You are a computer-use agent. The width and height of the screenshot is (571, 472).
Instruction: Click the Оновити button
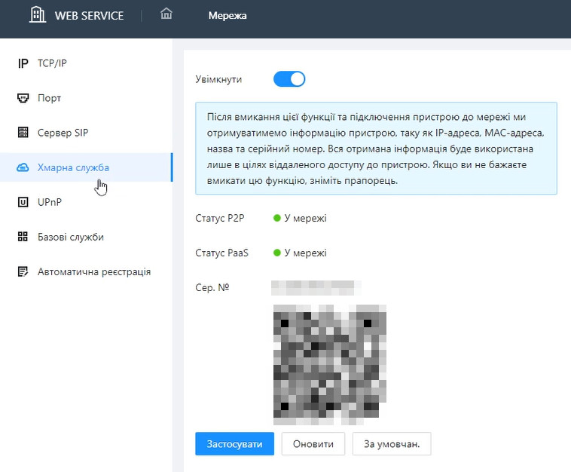(313, 444)
